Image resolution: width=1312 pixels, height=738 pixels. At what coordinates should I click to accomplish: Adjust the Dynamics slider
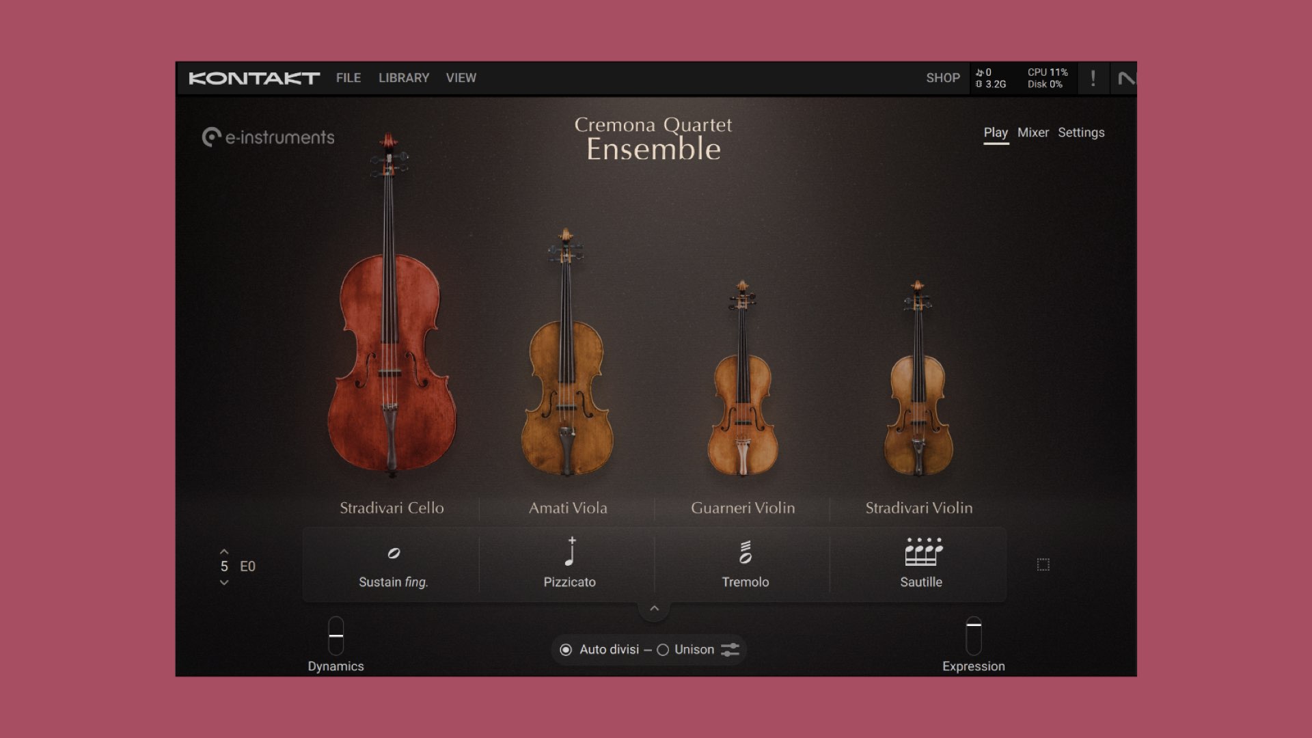point(336,635)
